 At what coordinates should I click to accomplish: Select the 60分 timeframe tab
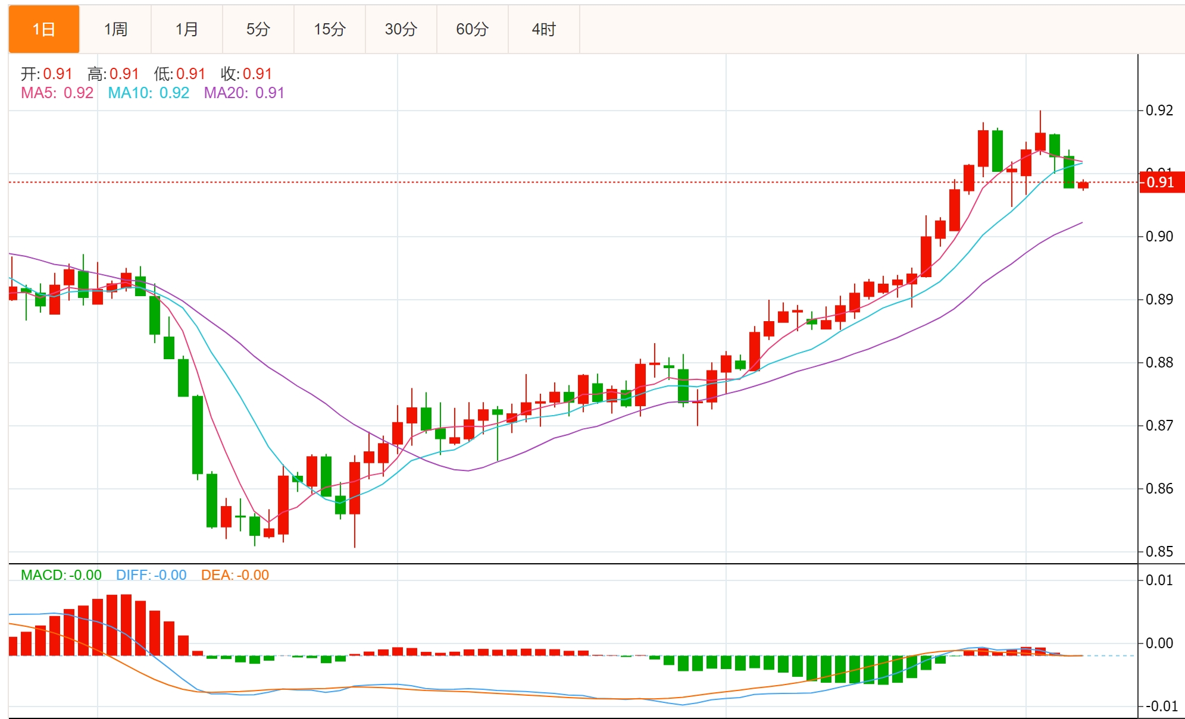pyautogui.click(x=473, y=29)
